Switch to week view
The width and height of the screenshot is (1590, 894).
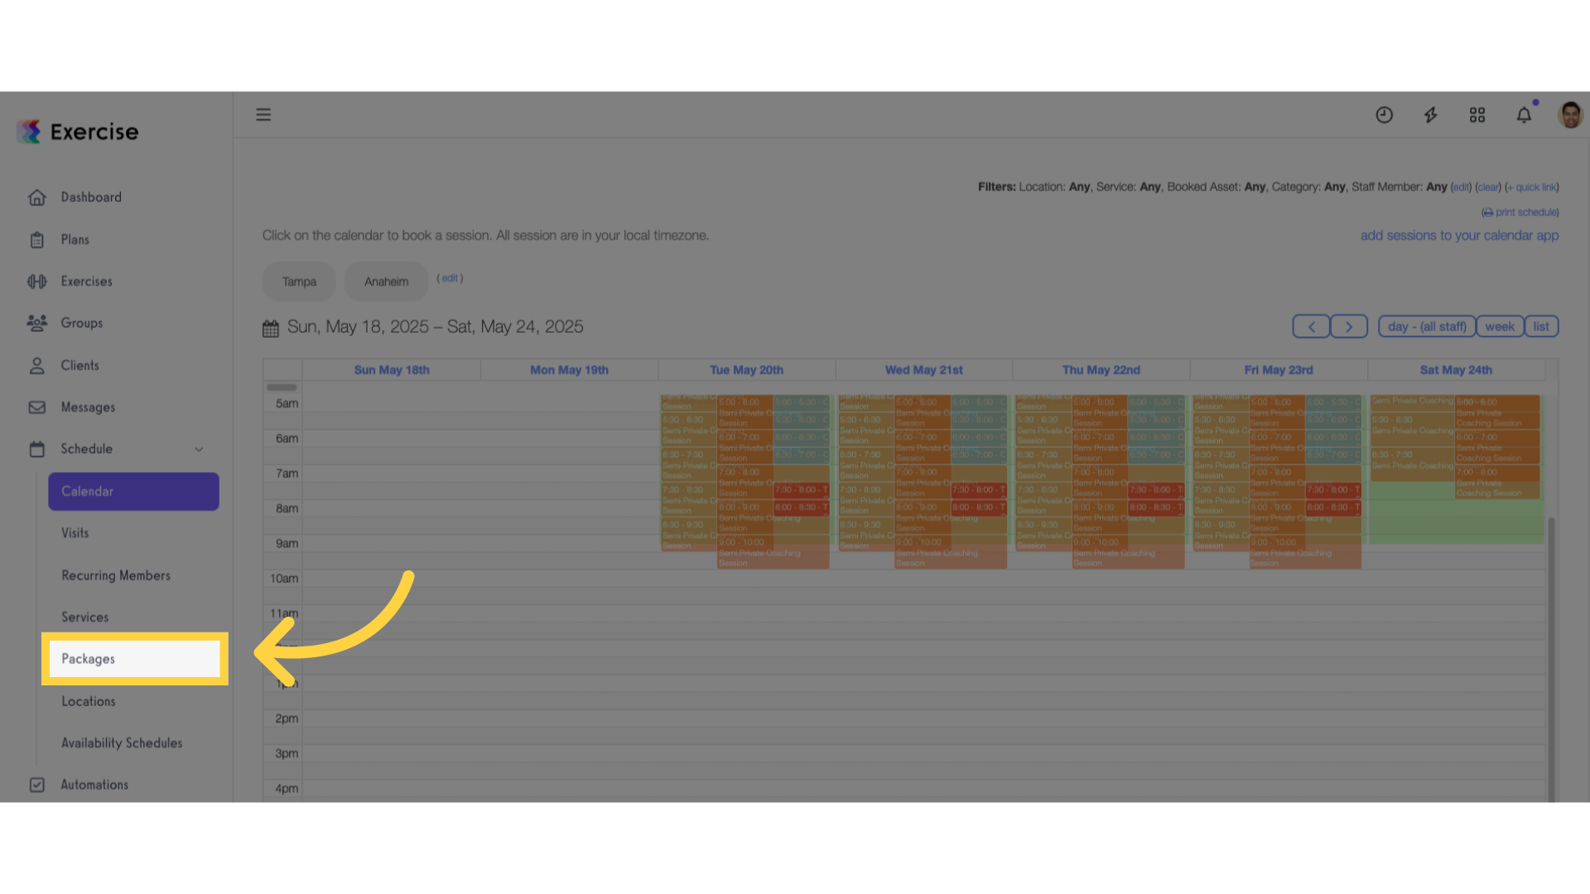[x=1500, y=326]
